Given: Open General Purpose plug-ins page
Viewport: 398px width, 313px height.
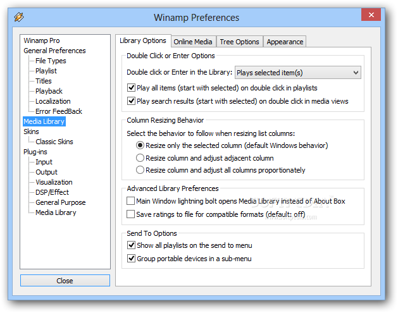Looking at the screenshot, I should tap(61, 202).
